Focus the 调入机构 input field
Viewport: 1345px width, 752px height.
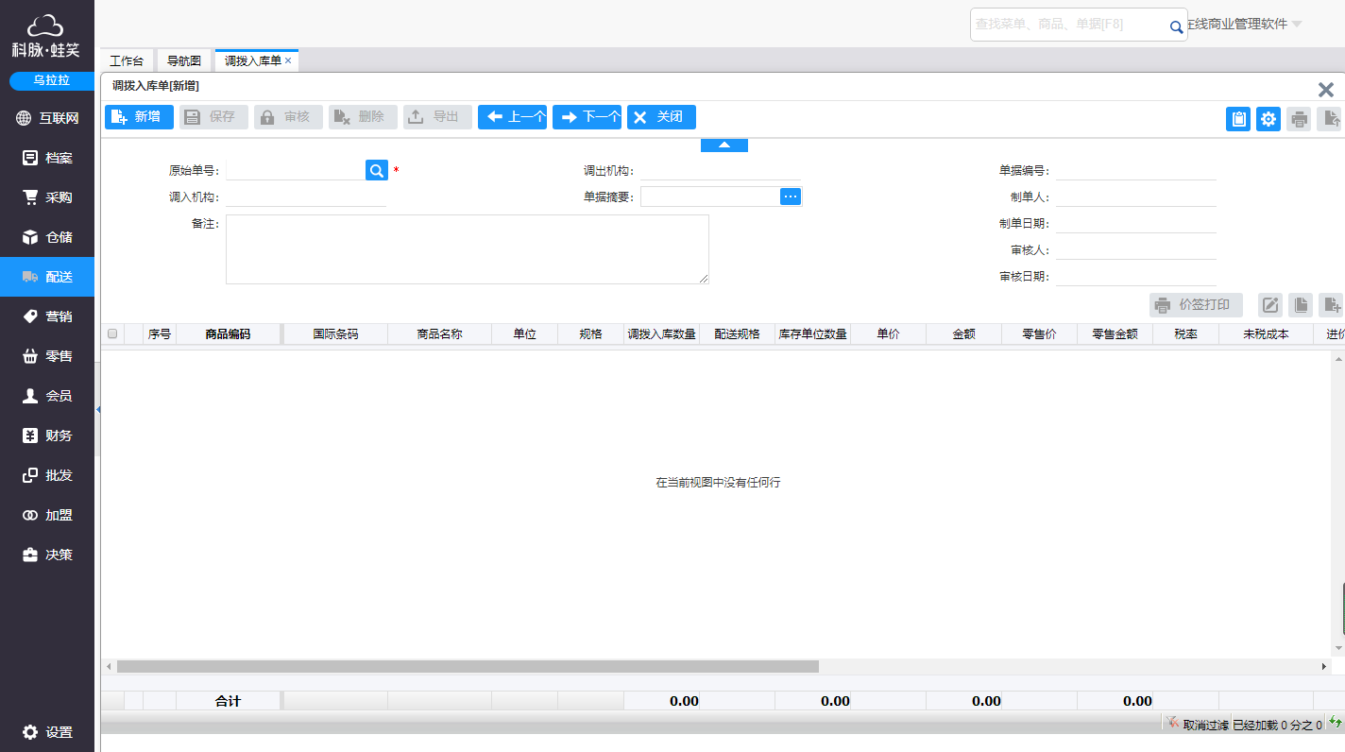click(x=306, y=197)
